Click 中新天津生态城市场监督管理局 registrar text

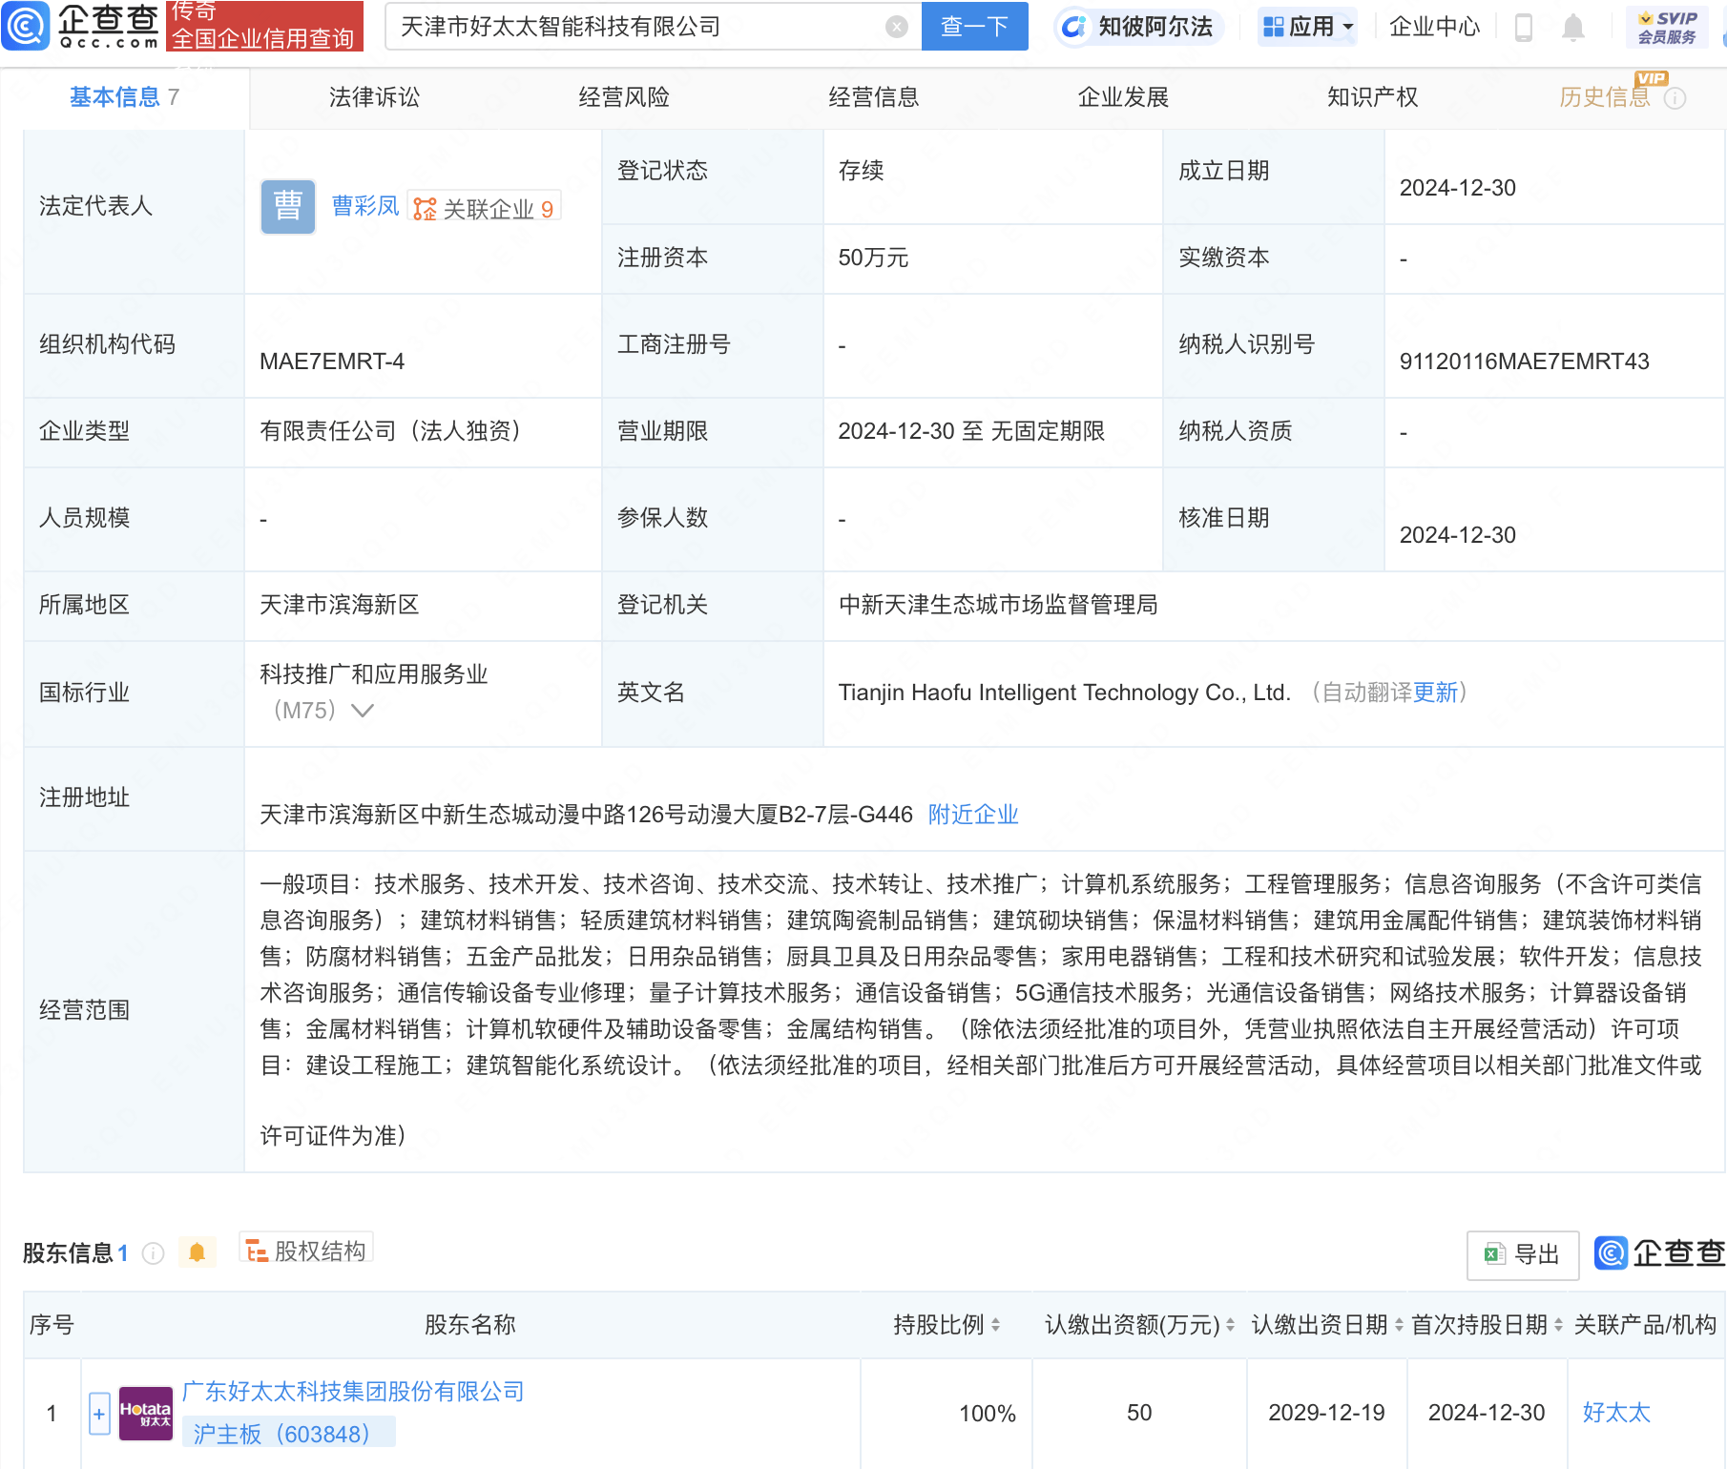(x=998, y=605)
